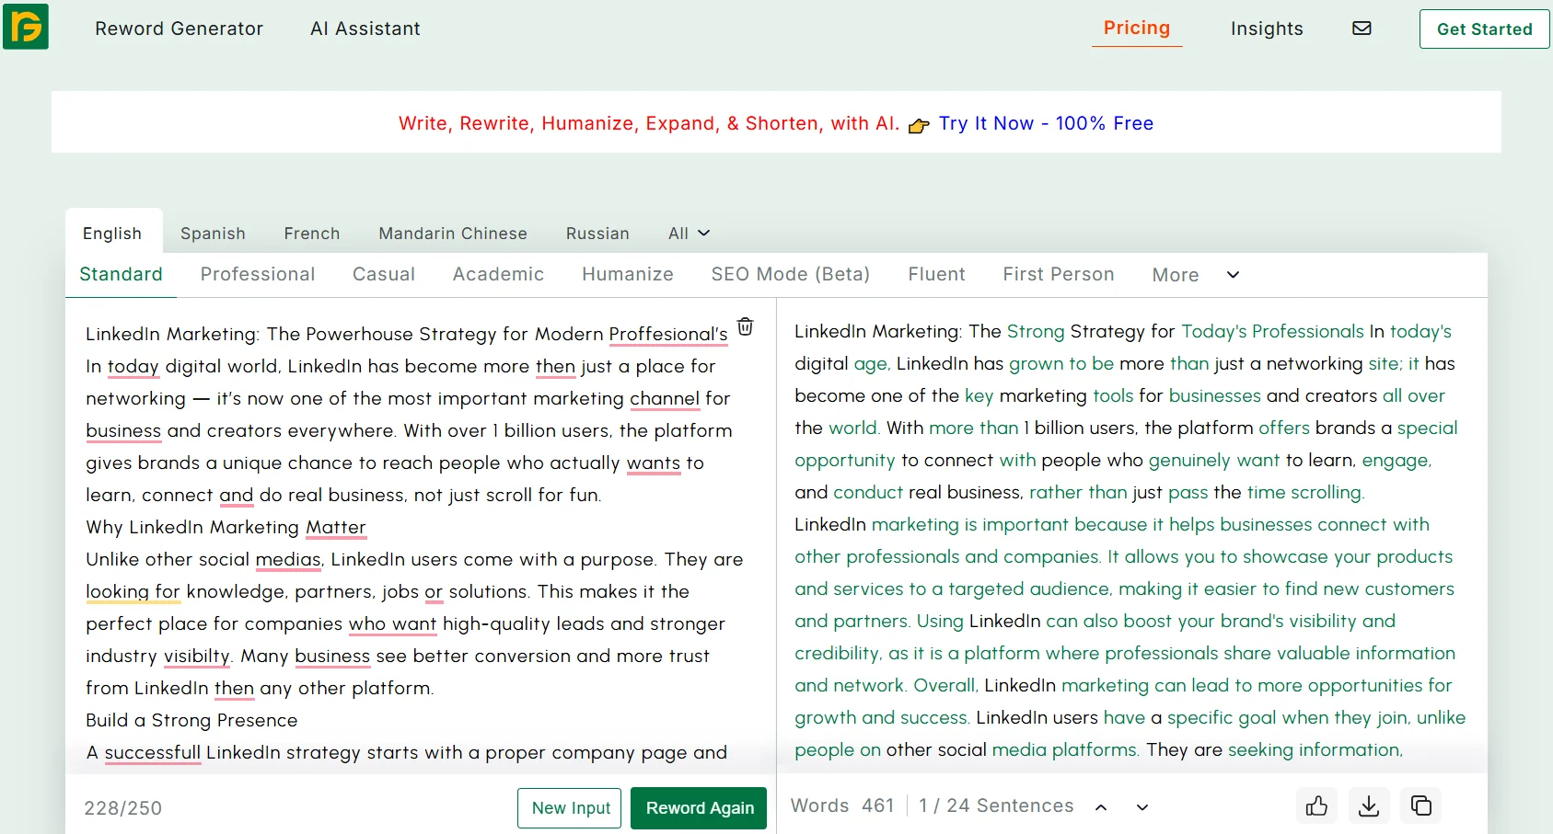Go to previous sentence with up arrow

point(1101,807)
